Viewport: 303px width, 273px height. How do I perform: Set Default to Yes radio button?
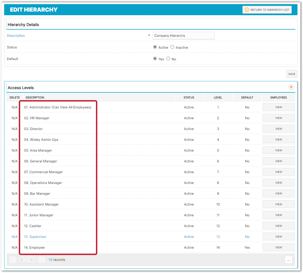point(155,59)
